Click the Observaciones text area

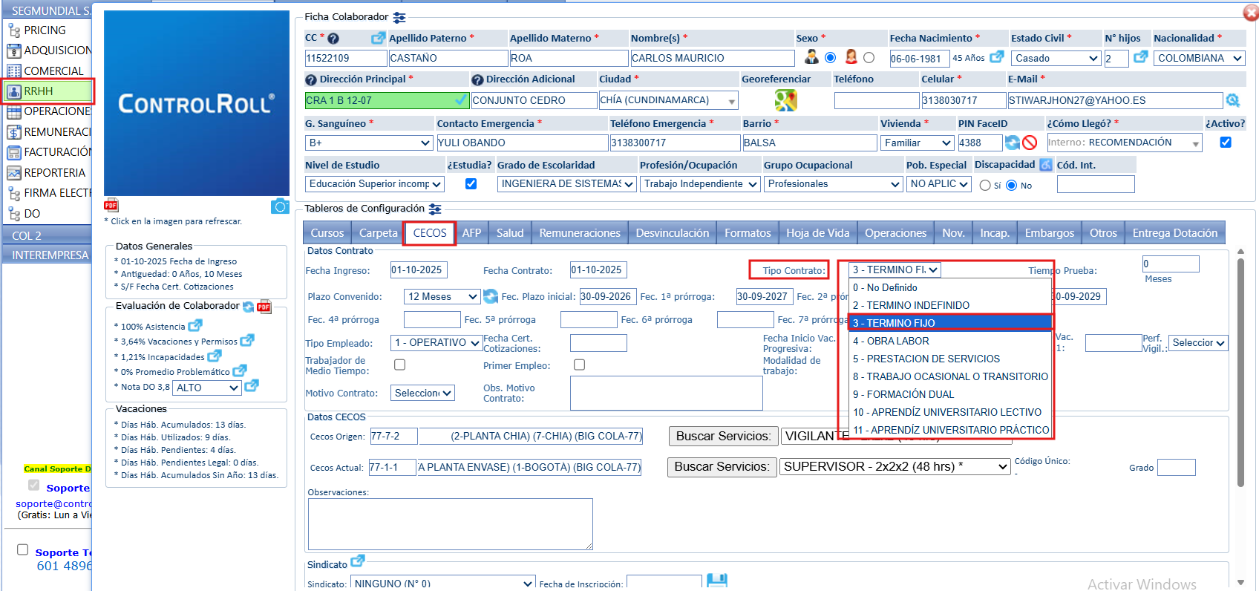point(451,524)
